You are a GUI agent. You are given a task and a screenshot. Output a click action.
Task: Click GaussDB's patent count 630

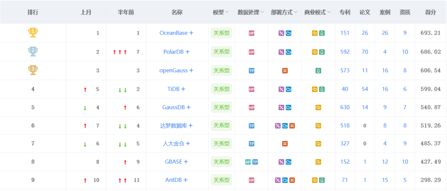point(345,107)
